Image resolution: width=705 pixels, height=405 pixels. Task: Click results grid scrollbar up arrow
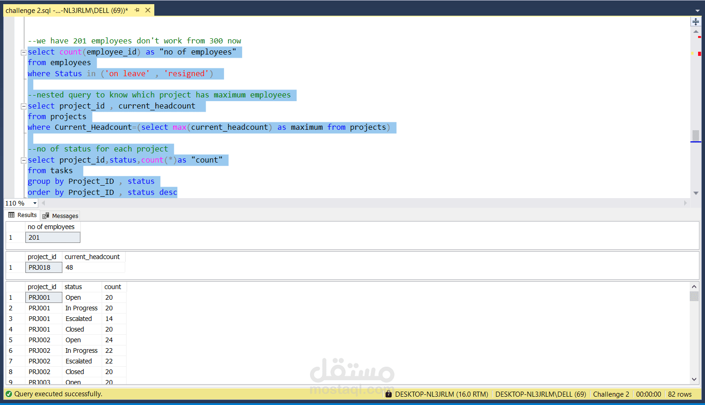694,287
